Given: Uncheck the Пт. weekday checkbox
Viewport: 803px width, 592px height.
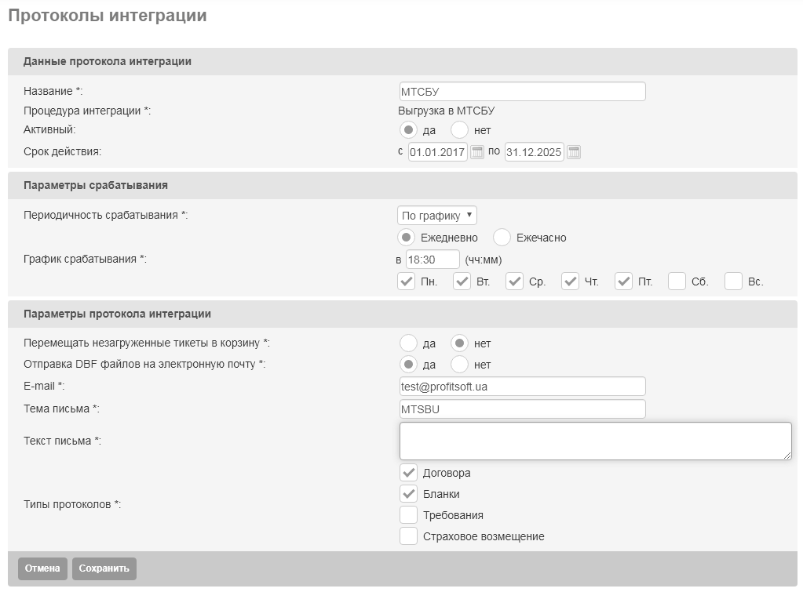Looking at the screenshot, I should coord(623,281).
